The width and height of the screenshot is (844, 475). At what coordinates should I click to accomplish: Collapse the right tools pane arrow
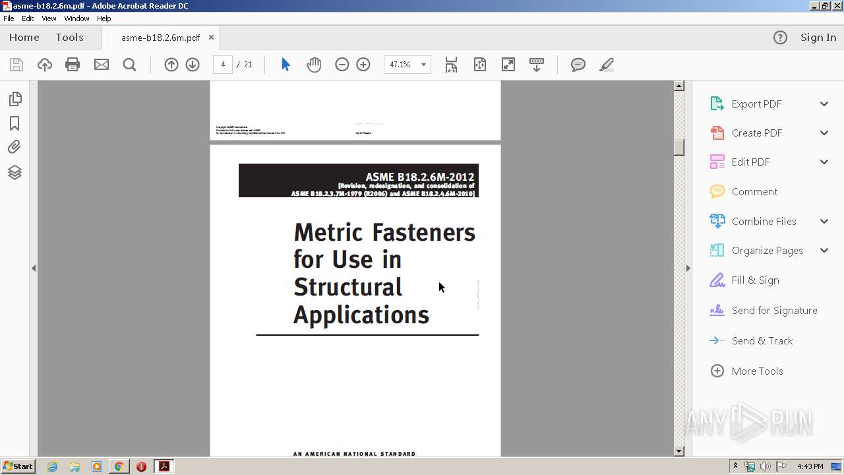pos(688,269)
